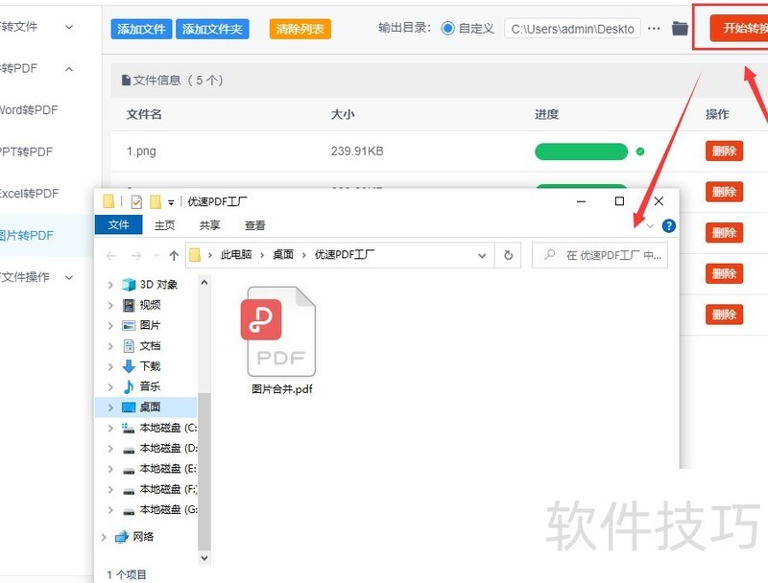The height and width of the screenshot is (583, 768).
Task: Click the 进度 column header
Action: point(546,114)
